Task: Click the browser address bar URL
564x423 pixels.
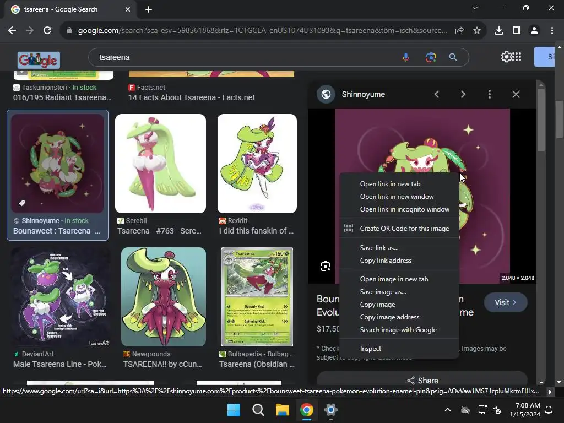Action: tap(263, 31)
